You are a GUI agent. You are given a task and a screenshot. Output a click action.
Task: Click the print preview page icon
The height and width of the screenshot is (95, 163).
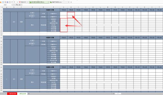(10, 2)
